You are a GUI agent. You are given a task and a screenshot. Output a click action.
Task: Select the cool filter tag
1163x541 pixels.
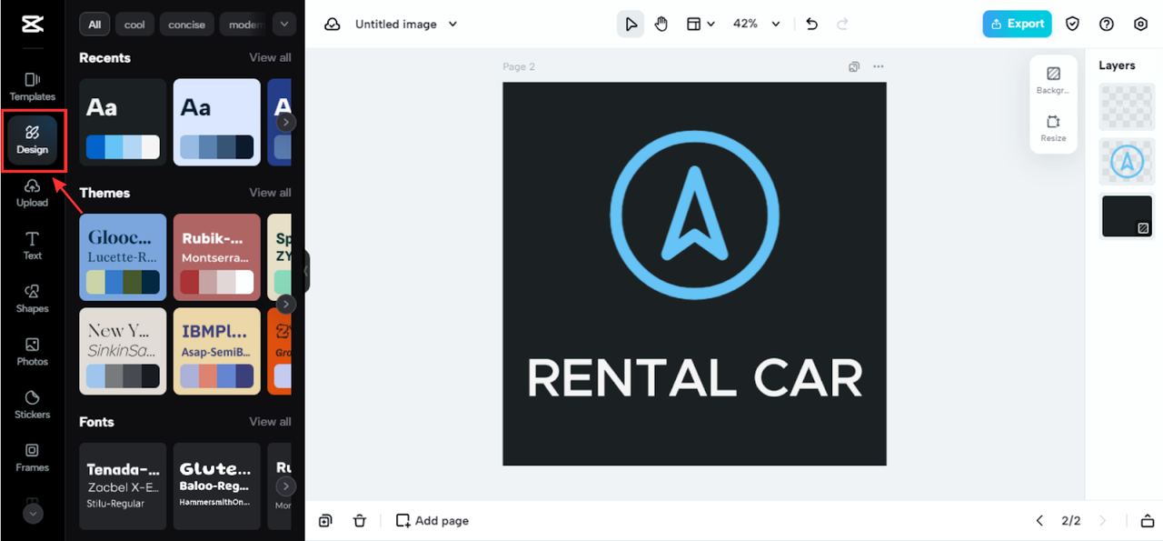134,25
